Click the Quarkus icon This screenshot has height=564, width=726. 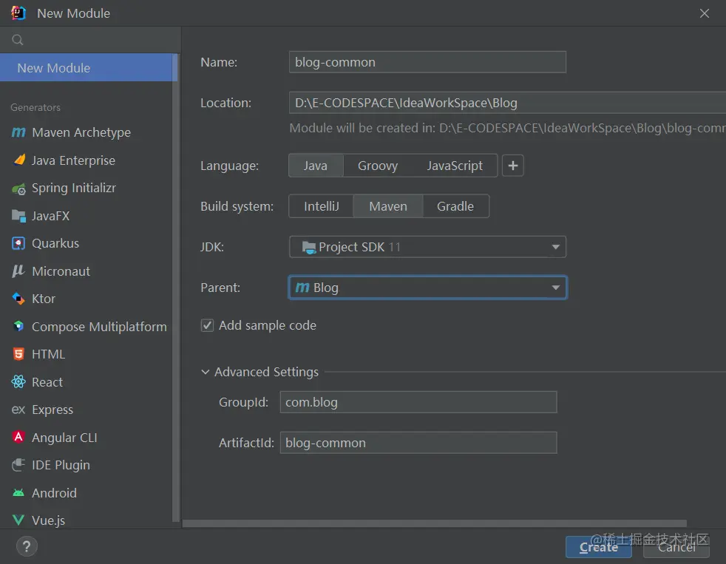pos(18,244)
